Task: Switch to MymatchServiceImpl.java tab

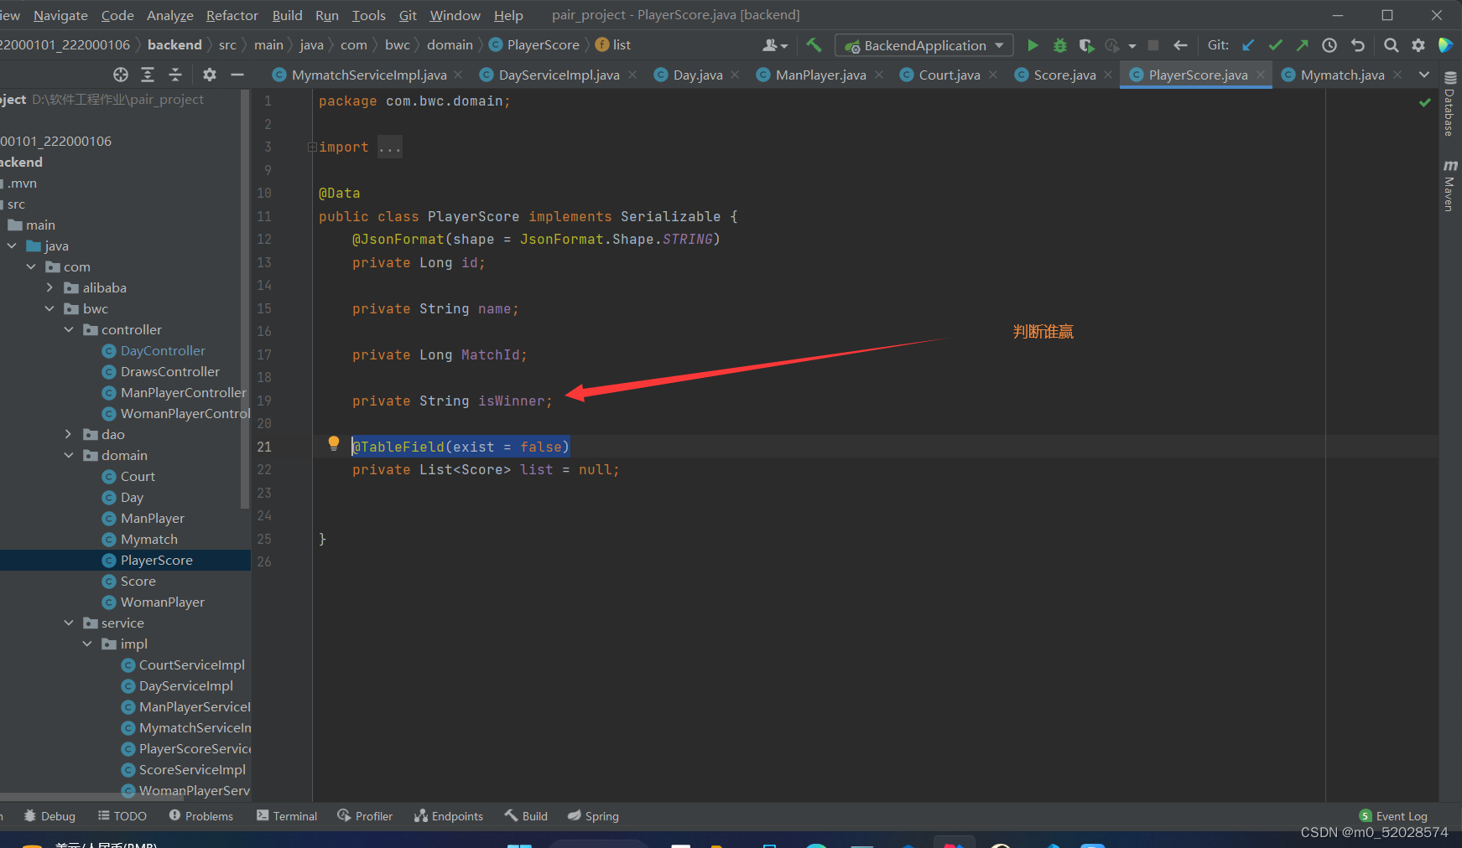Action: 369,75
